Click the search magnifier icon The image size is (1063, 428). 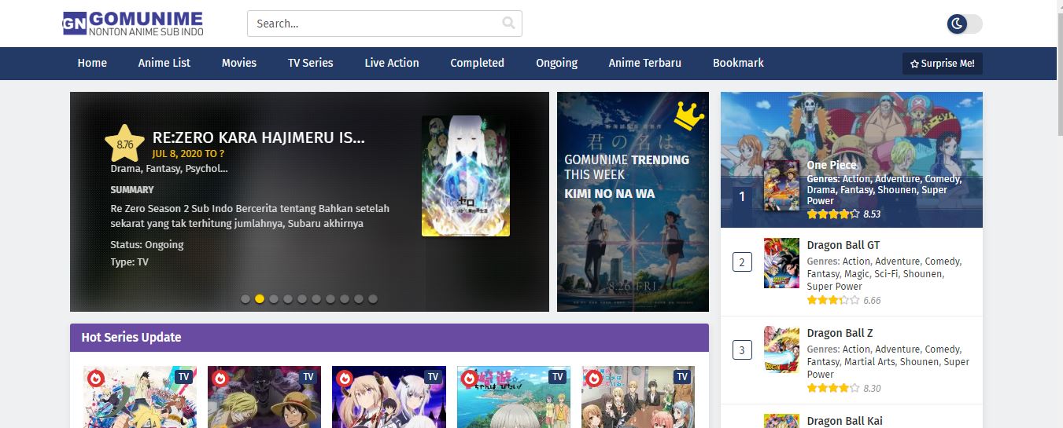(x=509, y=23)
